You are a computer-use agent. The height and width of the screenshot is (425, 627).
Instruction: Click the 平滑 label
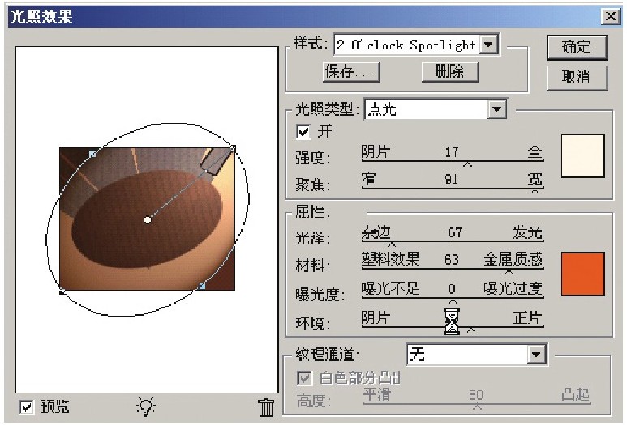coord(377,394)
